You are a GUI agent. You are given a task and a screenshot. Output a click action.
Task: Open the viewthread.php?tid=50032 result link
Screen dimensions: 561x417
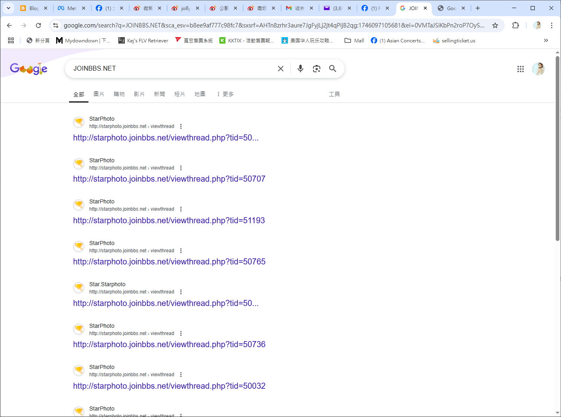[x=169, y=386]
